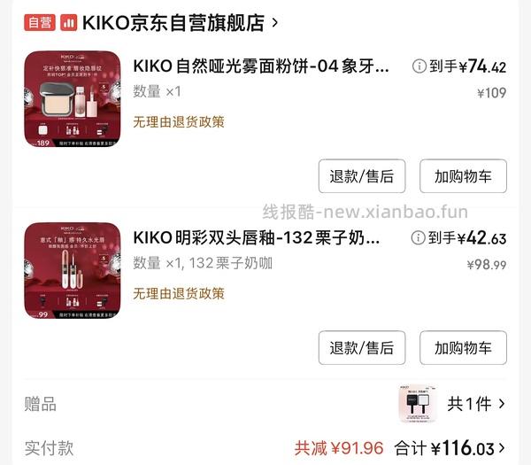The width and height of the screenshot is (531, 465).
Task: Click 退款/售后 for the powder compact
Action: click(362, 176)
